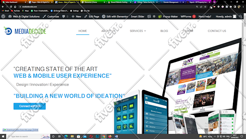Click Edit with Elementor
This screenshot has width=246, height=139.
pyautogui.click(x=115, y=16)
